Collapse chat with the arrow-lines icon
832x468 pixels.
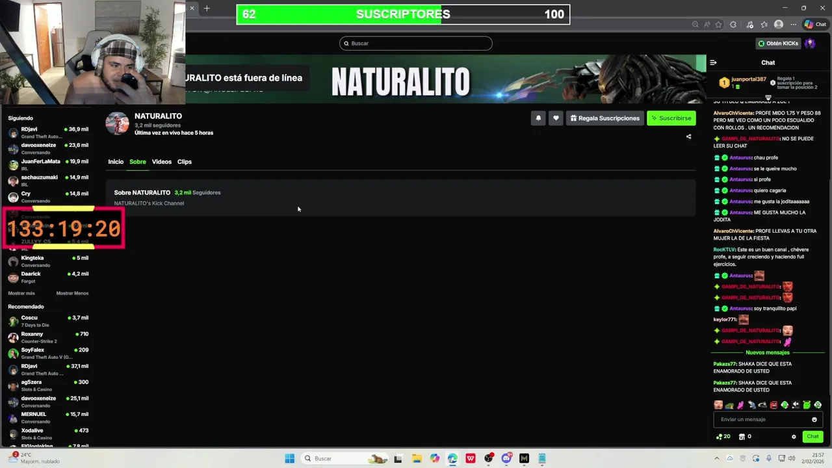click(713, 63)
